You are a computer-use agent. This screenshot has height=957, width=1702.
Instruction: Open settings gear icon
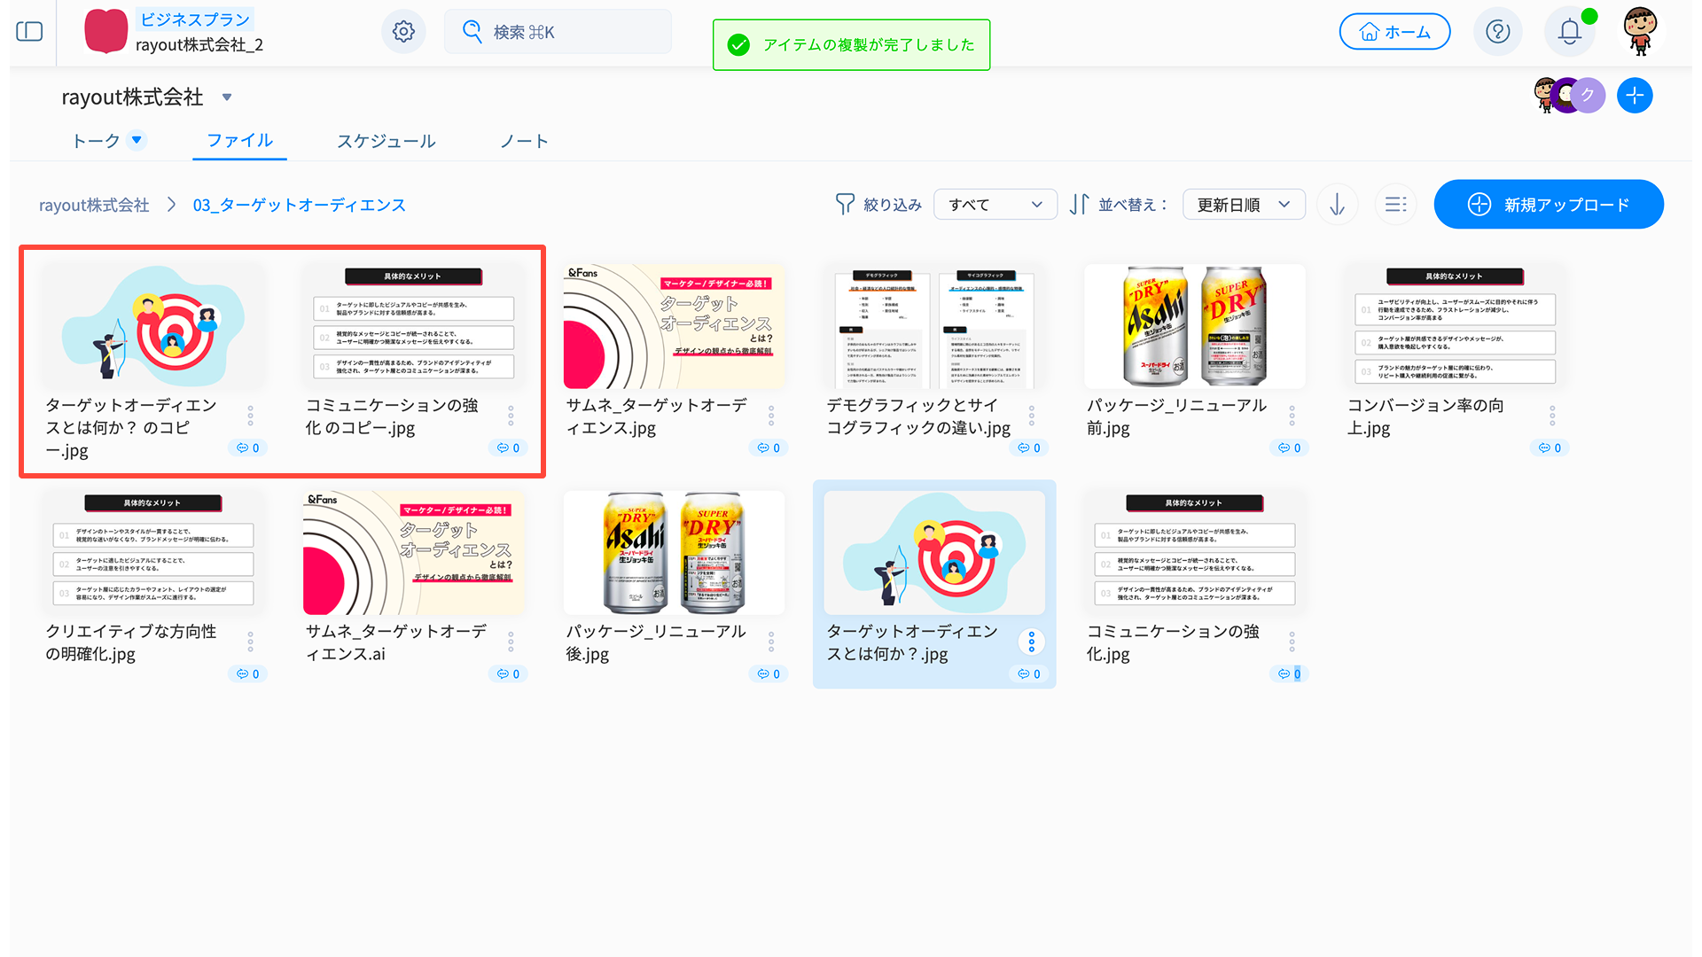coord(403,32)
